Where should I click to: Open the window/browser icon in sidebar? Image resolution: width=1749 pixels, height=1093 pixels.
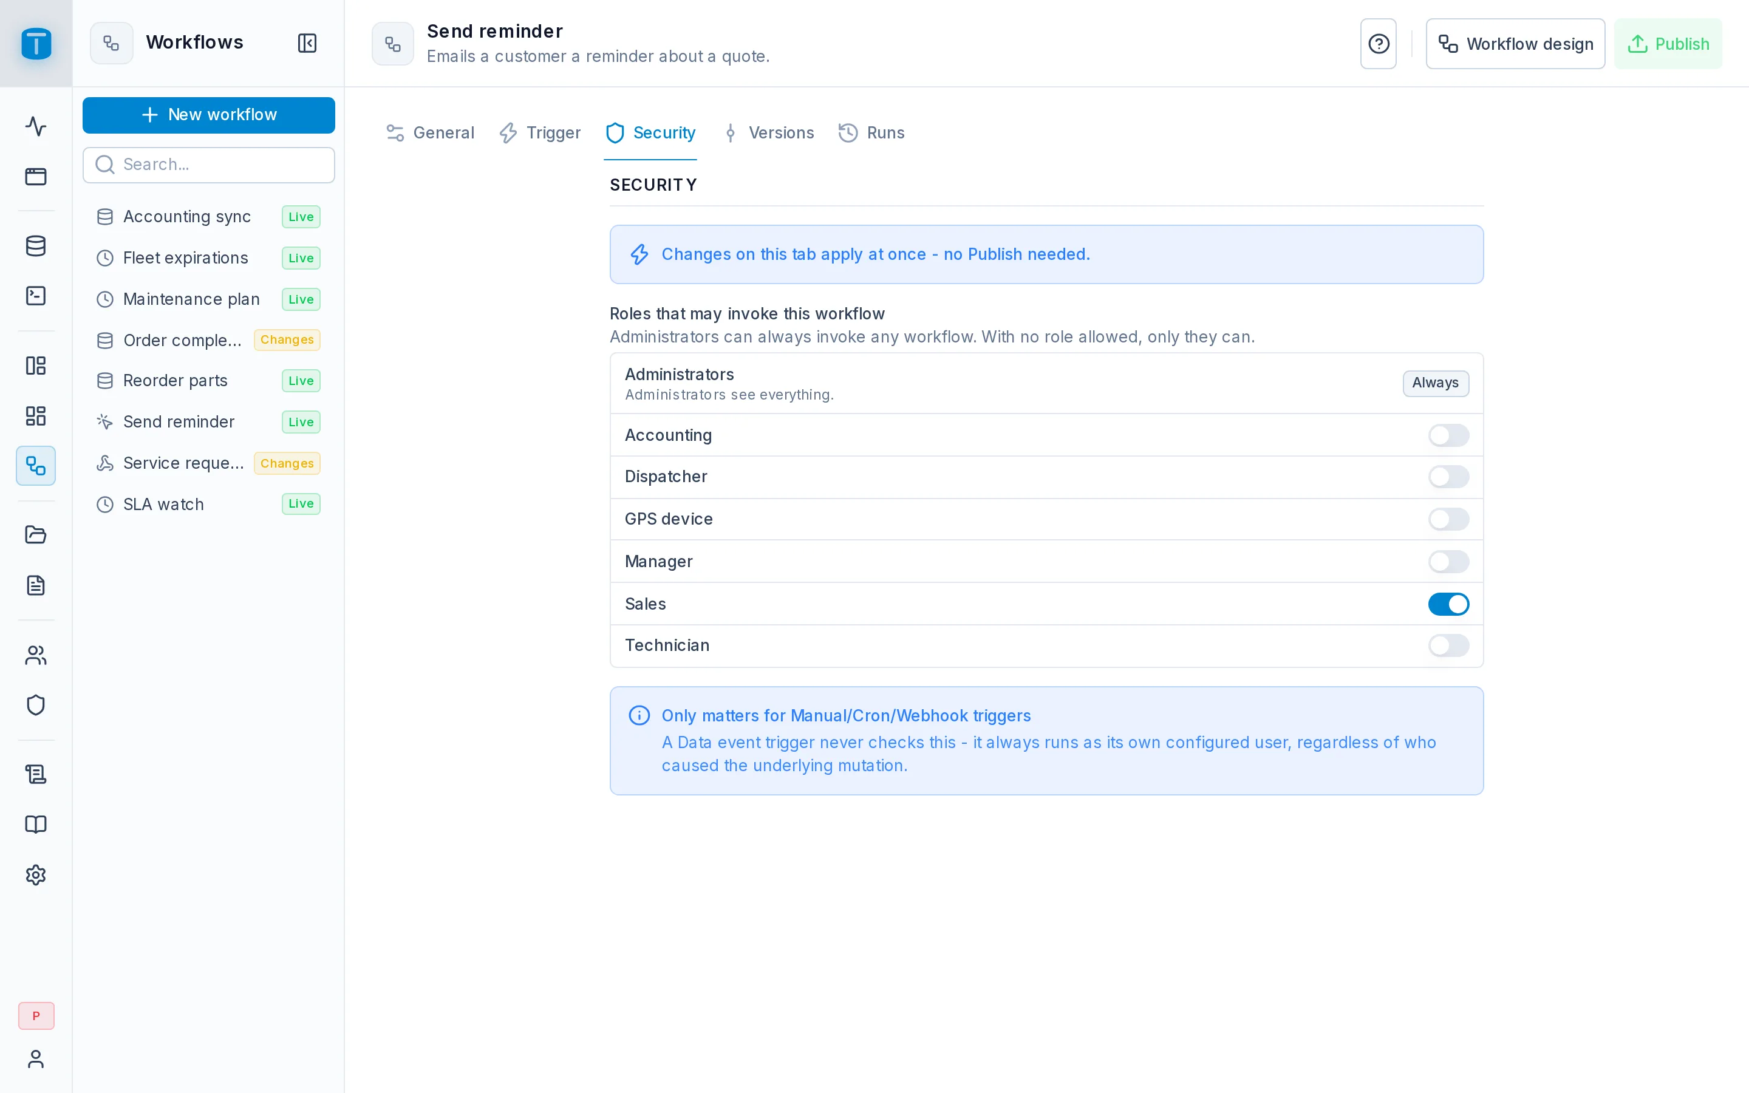point(36,176)
